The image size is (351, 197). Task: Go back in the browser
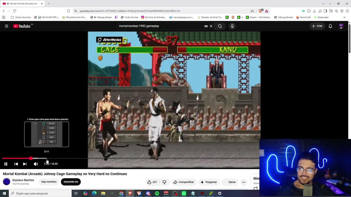coord(4,11)
